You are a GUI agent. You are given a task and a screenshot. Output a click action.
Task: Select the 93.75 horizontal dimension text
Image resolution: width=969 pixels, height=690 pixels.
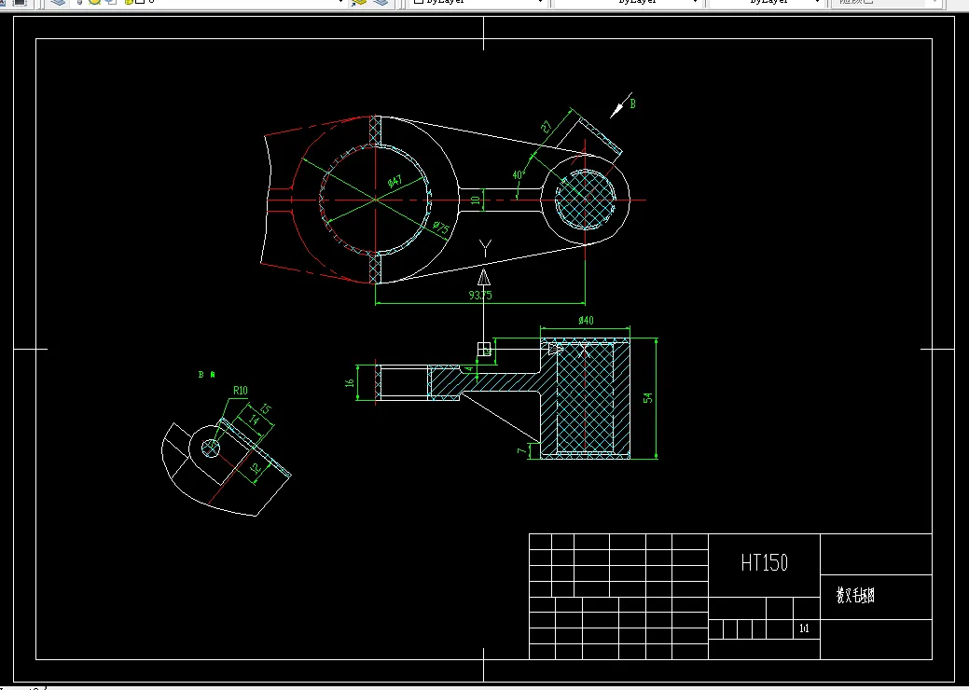click(x=480, y=296)
